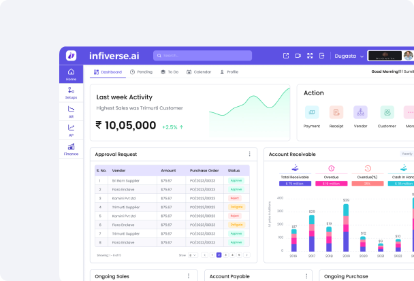This screenshot has width=414, height=281.
Task: Click the Receipt action icon
Action: [x=336, y=113]
